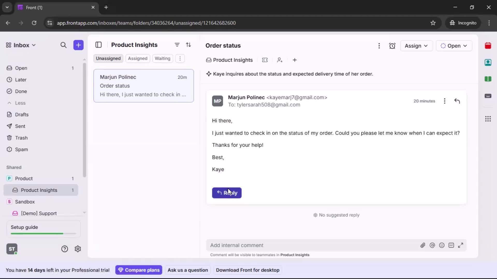497x279 pixels.
Task: Open the contact details panel
Action: (488, 63)
